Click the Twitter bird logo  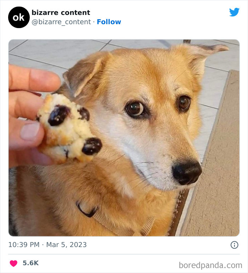coord(234,12)
